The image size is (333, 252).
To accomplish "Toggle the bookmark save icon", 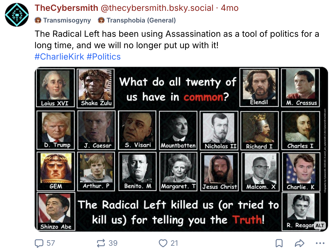I will pos(279,243).
